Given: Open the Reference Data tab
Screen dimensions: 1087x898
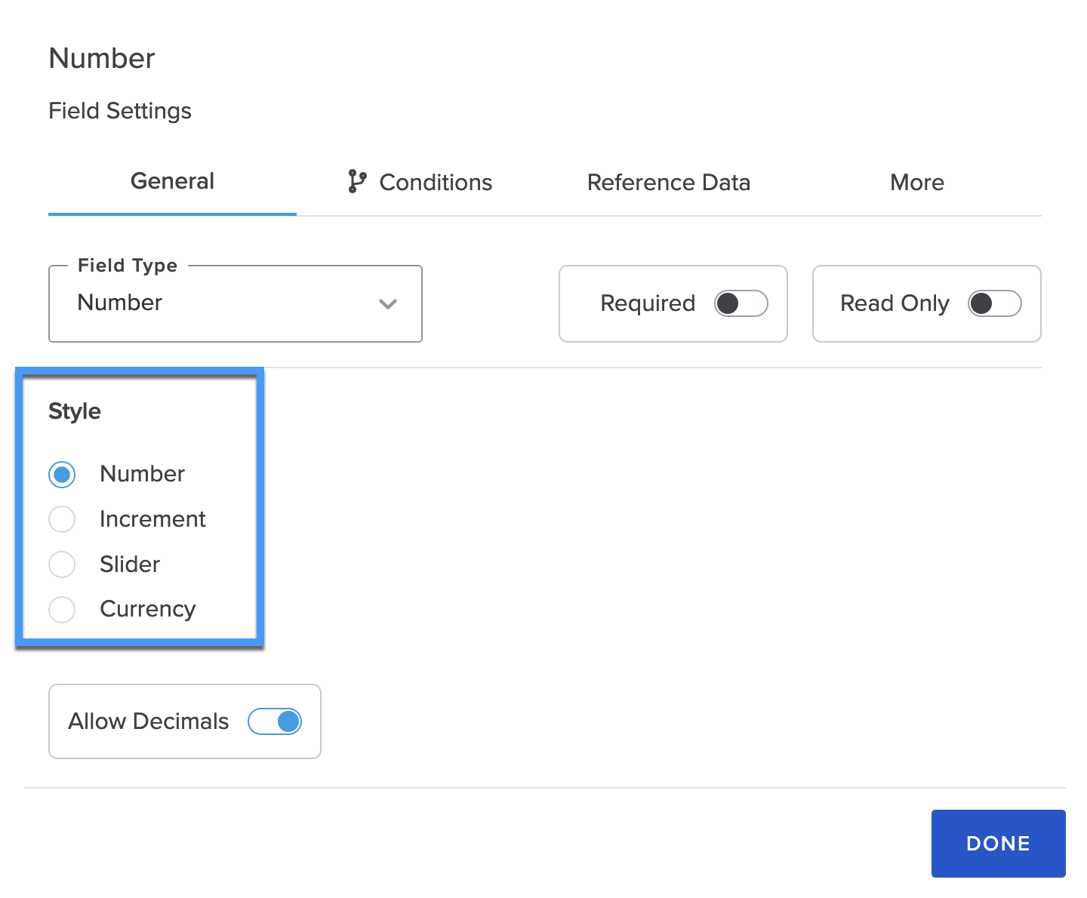Looking at the screenshot, I should 669,183.
